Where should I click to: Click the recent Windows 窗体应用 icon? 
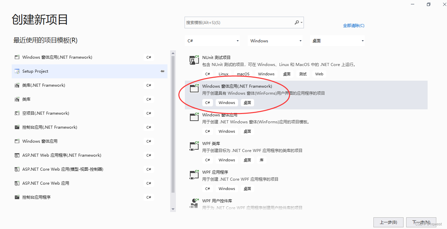[17, 141]
